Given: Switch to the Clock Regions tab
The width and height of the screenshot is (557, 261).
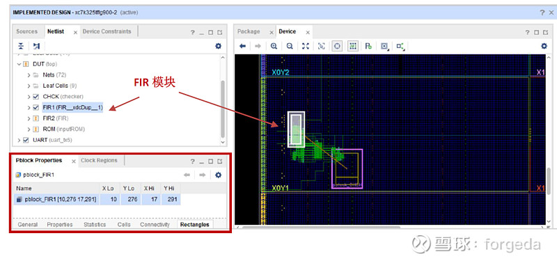Looking at the screenshot, I should coord(99,161).
